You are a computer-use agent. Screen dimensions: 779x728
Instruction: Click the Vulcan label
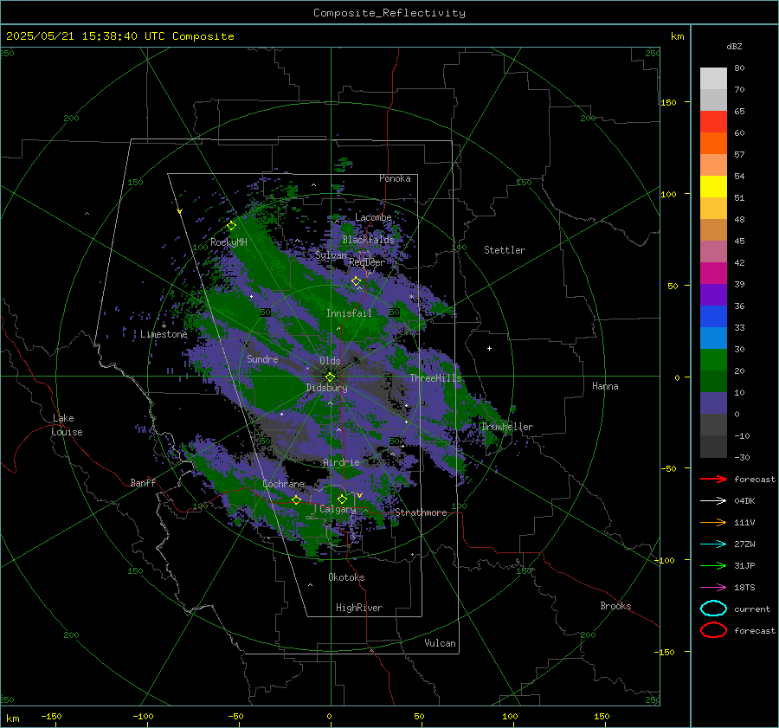click(440, 643)
